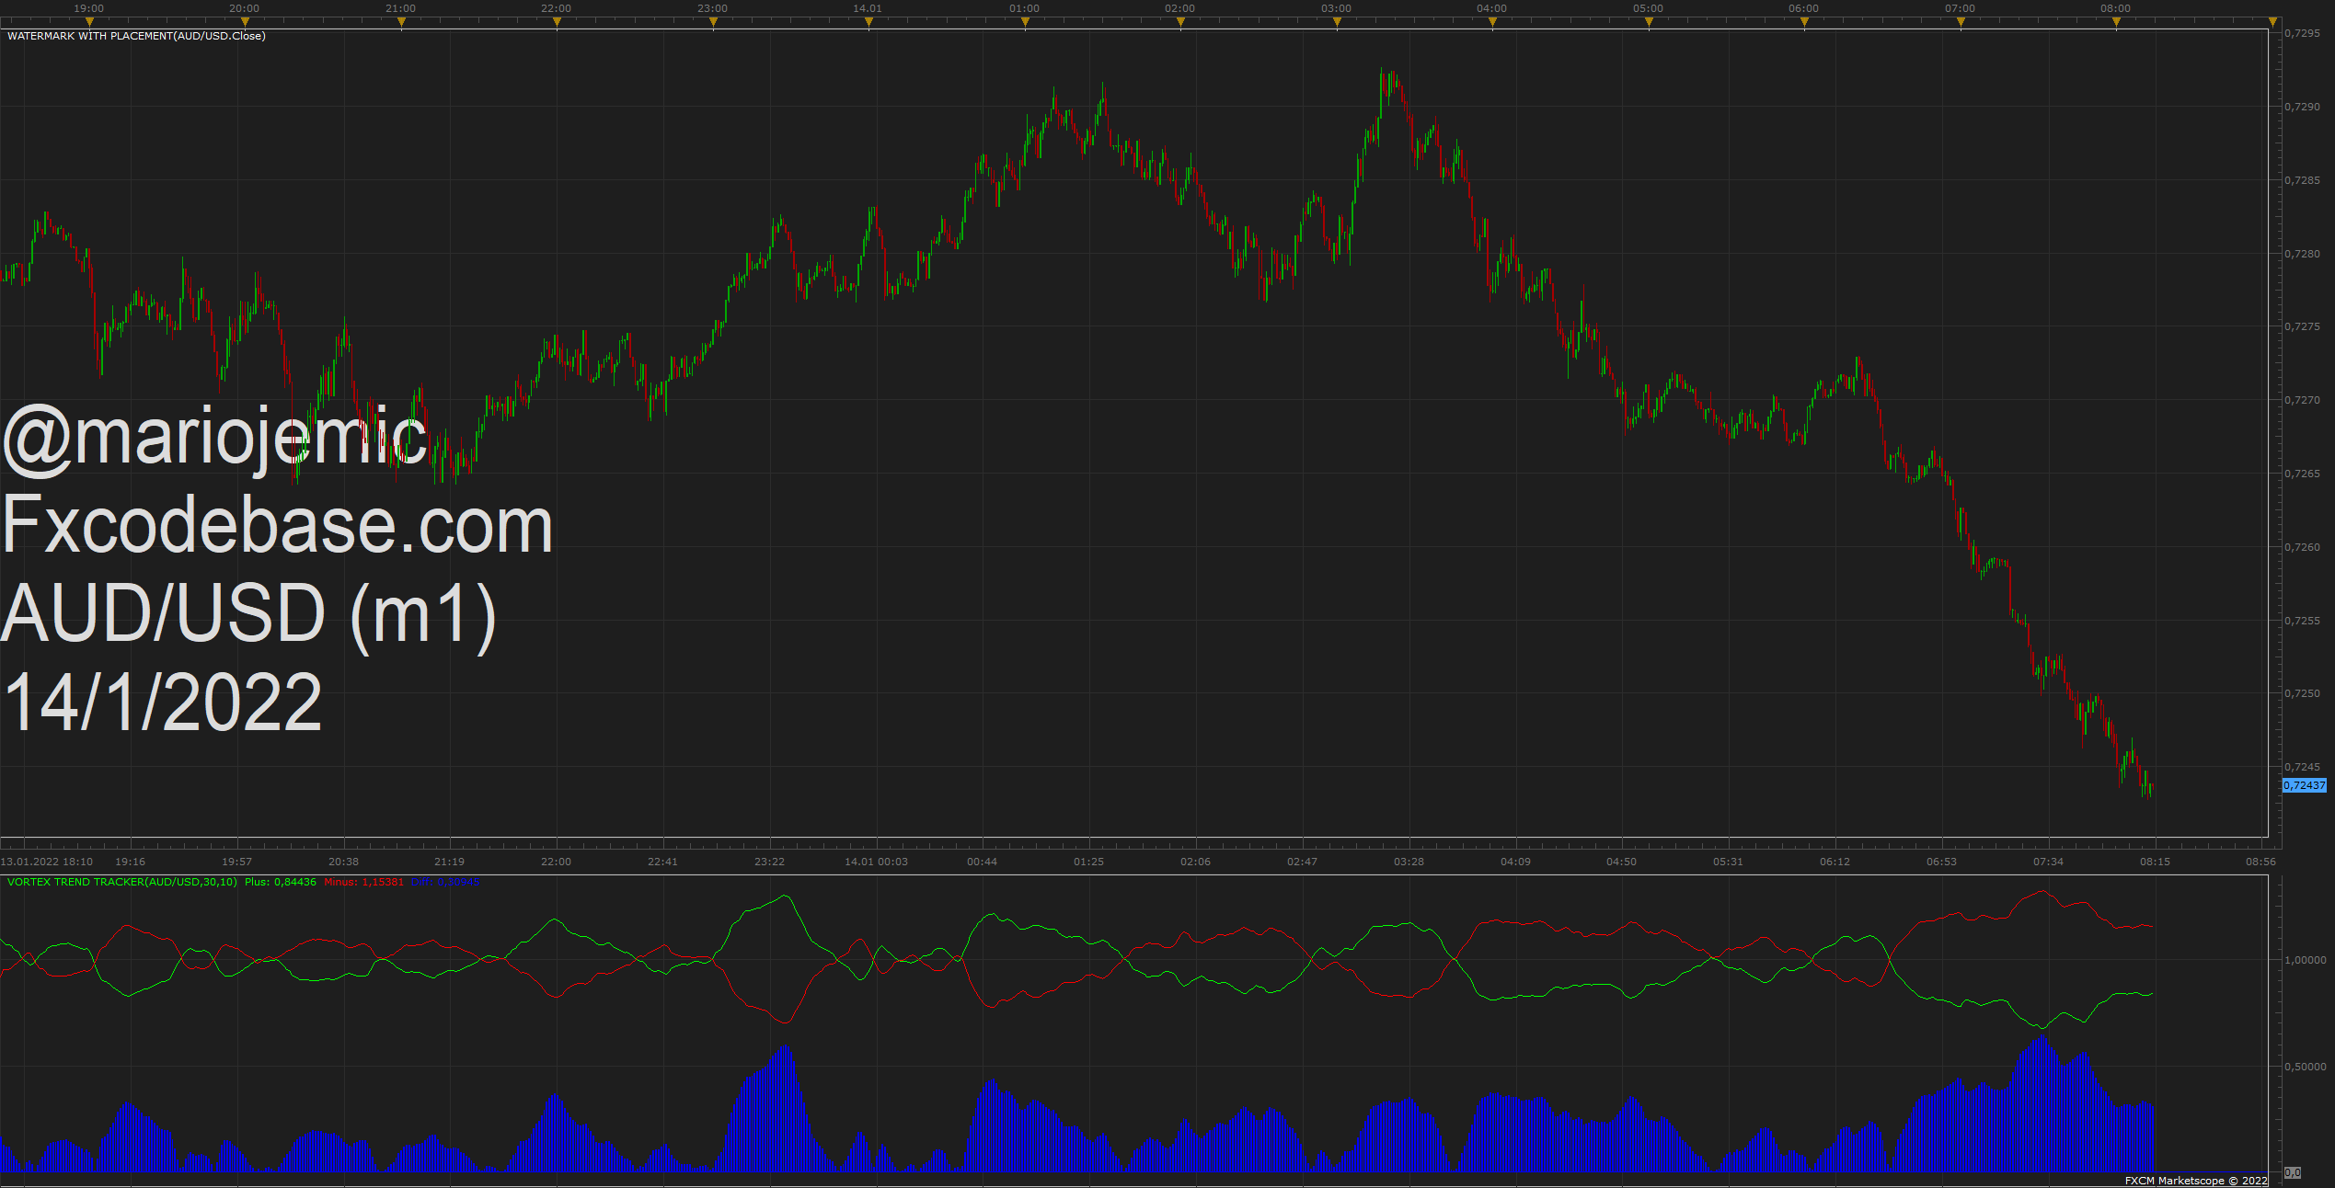The image size is (2335, 1188).
Task: Click the 23:22 time axis label
Action: (770, 862)
